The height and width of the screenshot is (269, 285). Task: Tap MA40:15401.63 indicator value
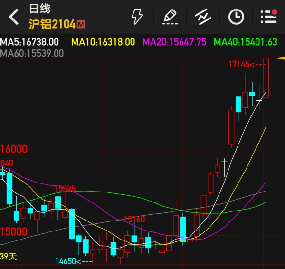pyautogui.click(x=246, y=42)
